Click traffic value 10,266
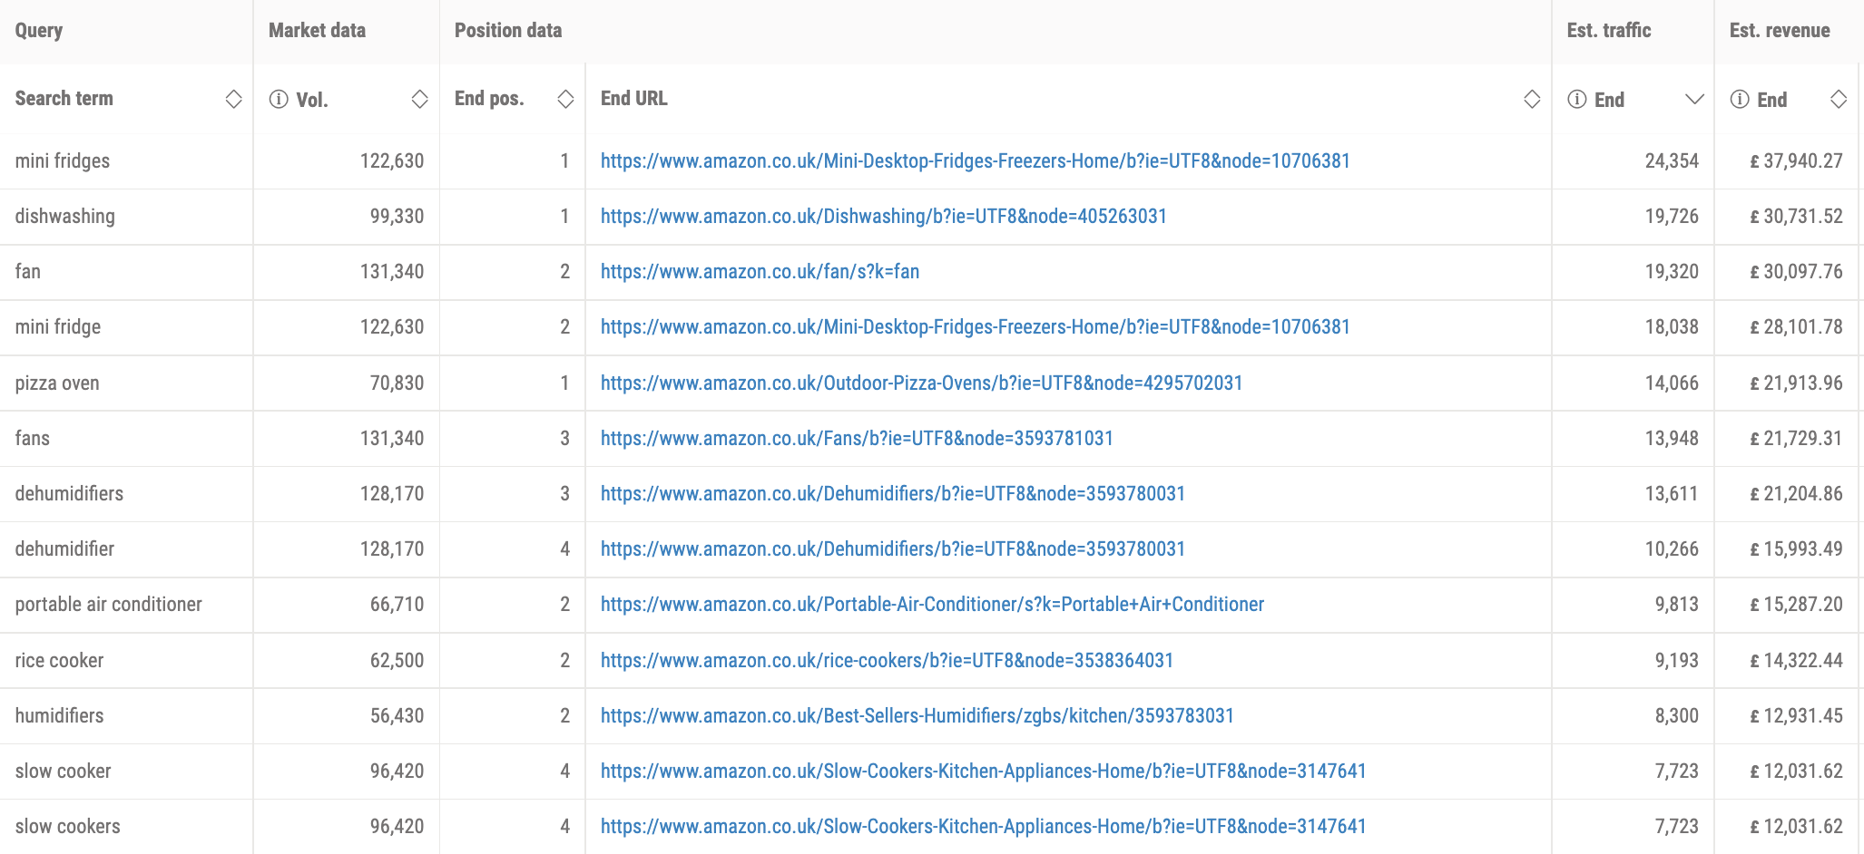Screen dimensions: 1864x854 coord(1672,549)
